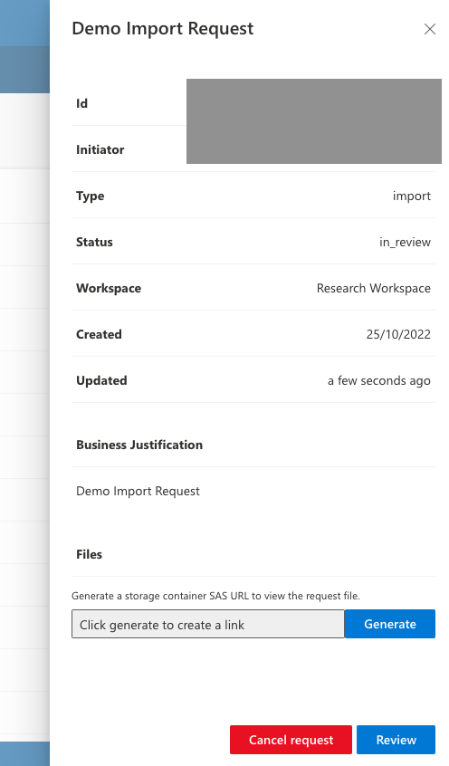Click the Workspace field label
The height and width of the screenshot is (766, 449).
[x=109, y=289]
